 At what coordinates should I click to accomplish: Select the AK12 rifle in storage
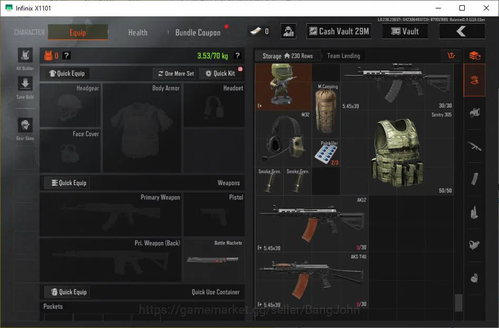312,224
